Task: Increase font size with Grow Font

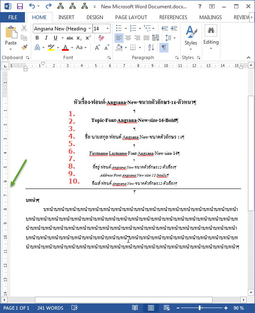Action: [97, 47]
